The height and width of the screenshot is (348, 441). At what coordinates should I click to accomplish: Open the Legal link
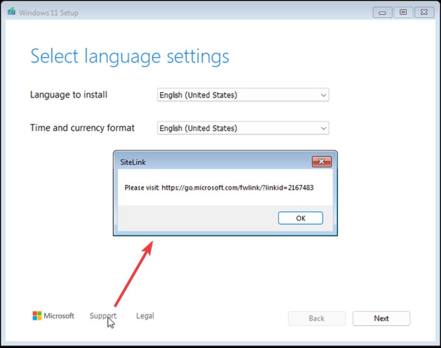pos(145,316)
